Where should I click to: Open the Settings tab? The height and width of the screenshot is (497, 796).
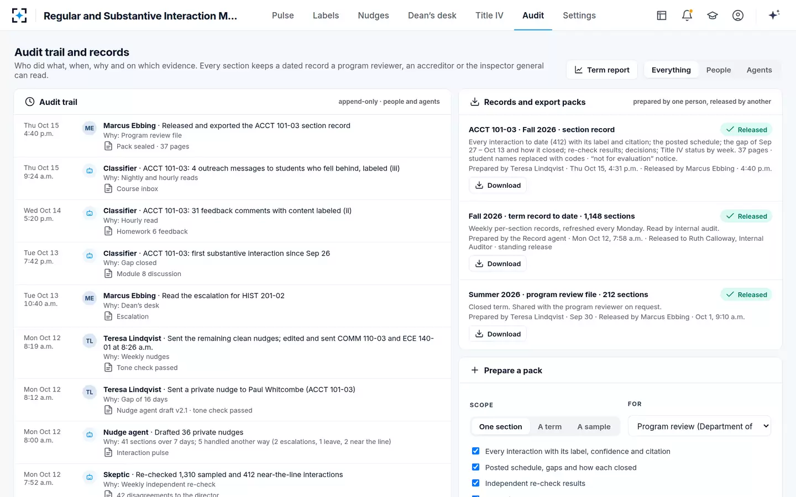coord(579,15)
